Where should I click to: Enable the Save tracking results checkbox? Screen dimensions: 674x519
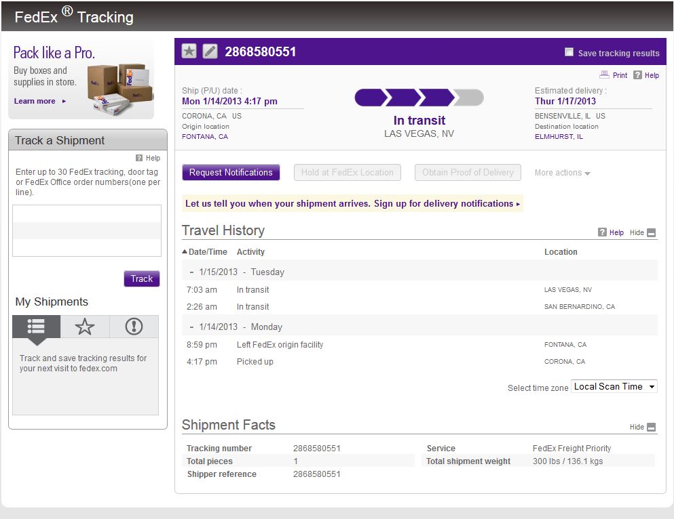click(x=568, y=52)
